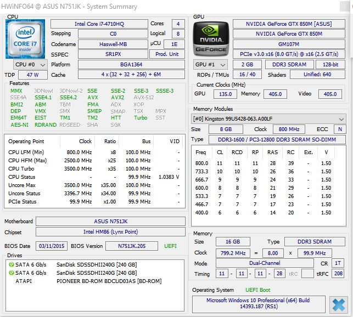Screen dimensions: 353x317
Task: Click the Stepping C0 field
Action: coord(113,34)
